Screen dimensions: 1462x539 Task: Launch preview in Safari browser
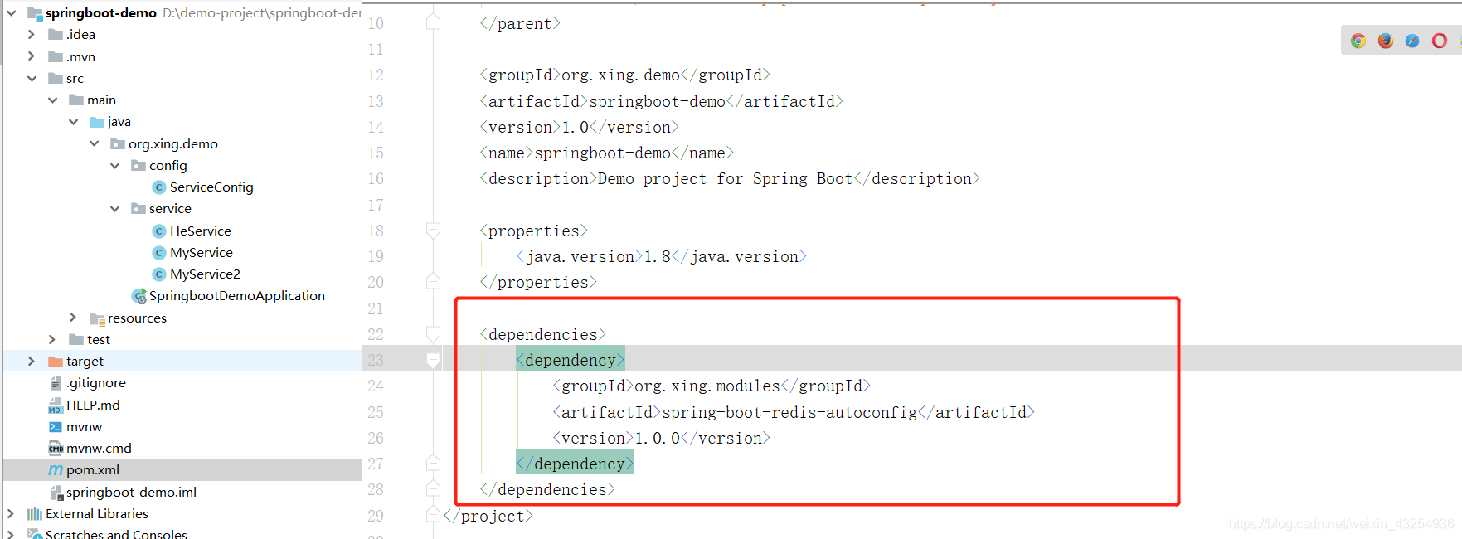tap(1412, 40)
